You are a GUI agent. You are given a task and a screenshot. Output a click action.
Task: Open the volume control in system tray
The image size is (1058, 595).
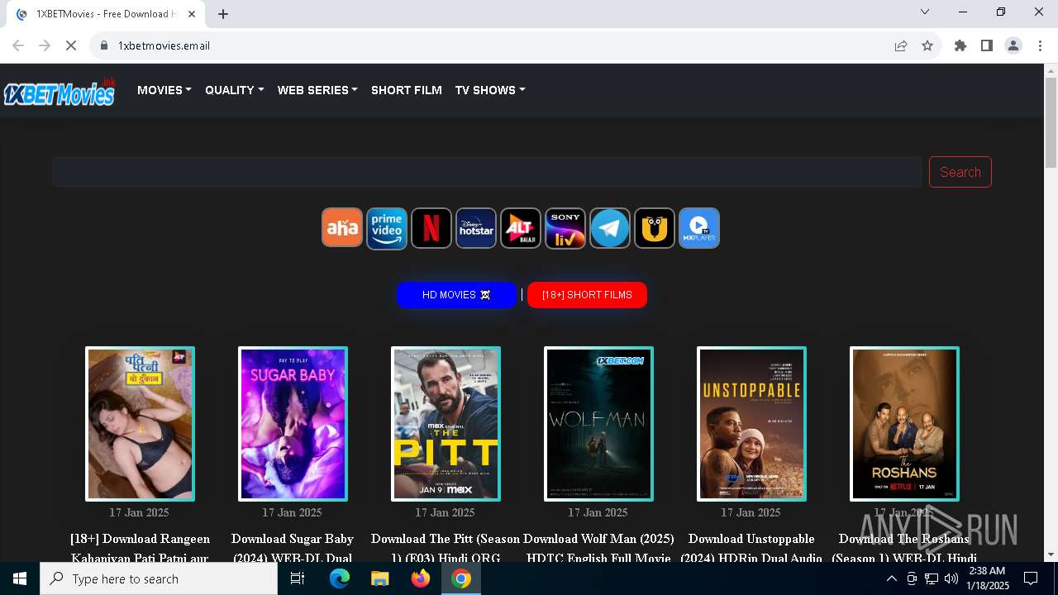point(951,578)
